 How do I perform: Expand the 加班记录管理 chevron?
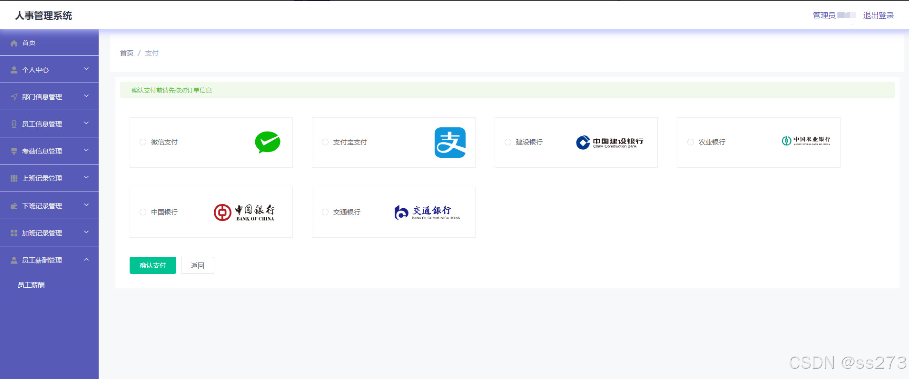[86, 232]
